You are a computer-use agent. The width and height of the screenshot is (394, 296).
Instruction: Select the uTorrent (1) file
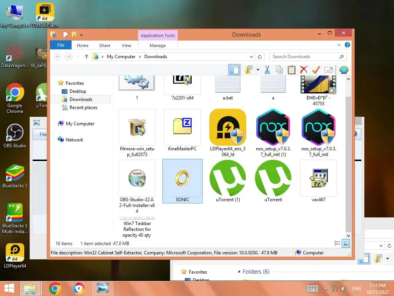pyautogui.click(x=228, y=181)
